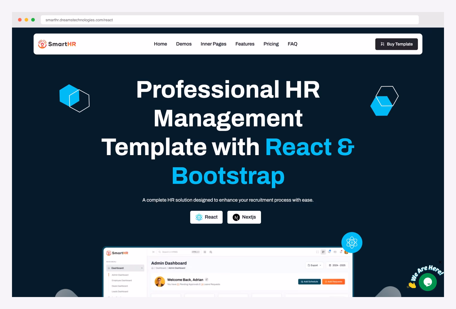Click the SmartHR logo in the navbar
This screenshot has height=309, width=456.
point(57,44)
